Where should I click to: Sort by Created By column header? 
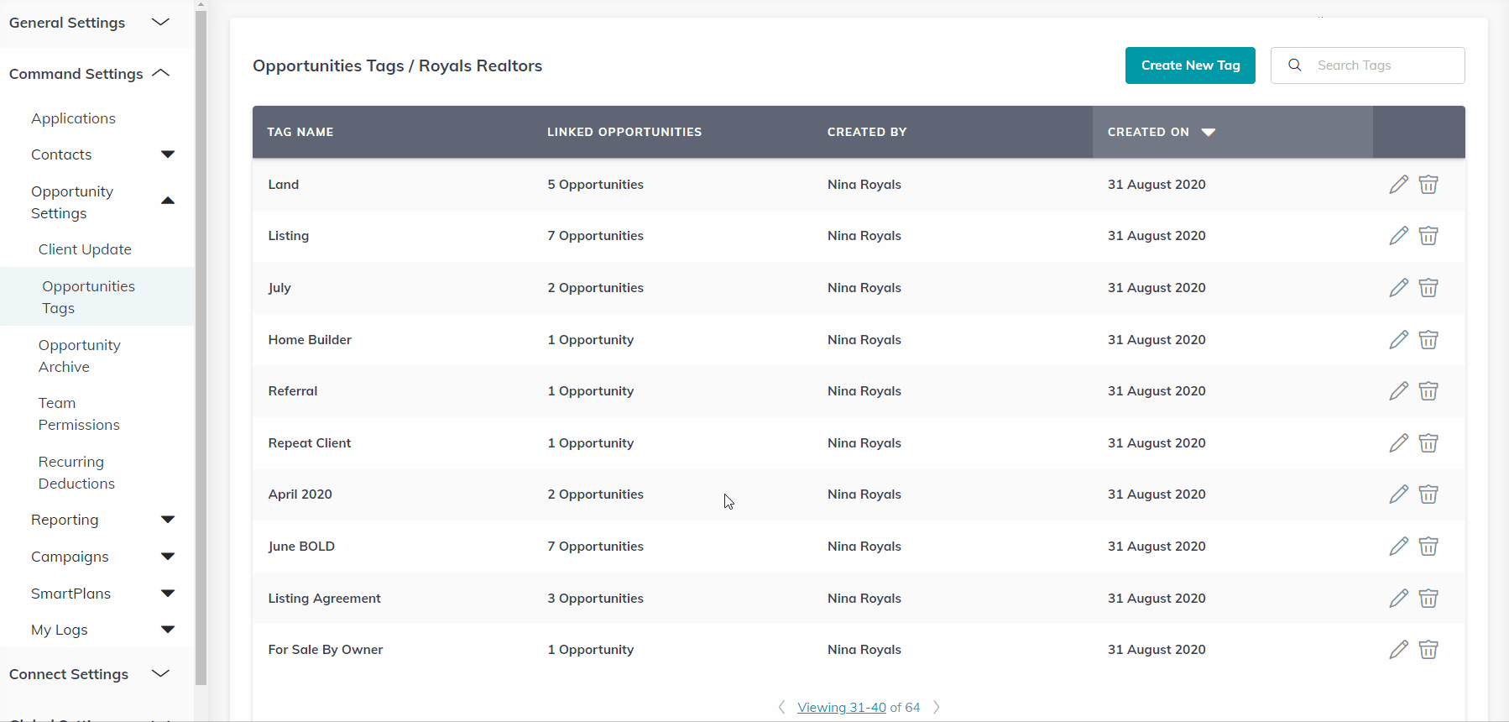[x=867, y=133]
